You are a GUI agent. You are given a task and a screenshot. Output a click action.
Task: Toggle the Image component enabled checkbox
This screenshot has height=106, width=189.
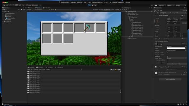pyautogui.click(x=158, y=44)
